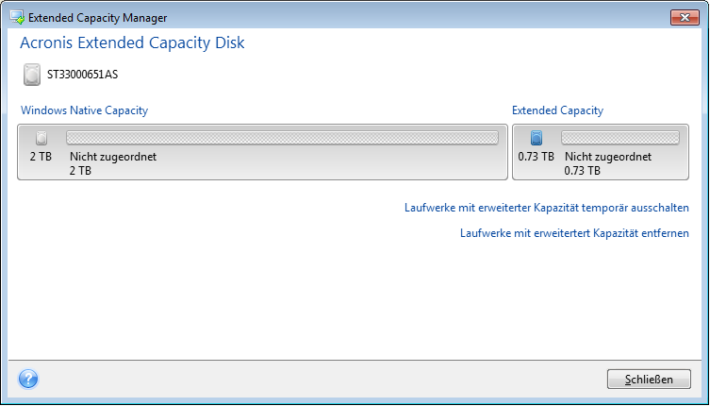The height and width of the screenshot is (406, 710).
Task: Click the help question mark icon
Action: click(x=27, y=379)
